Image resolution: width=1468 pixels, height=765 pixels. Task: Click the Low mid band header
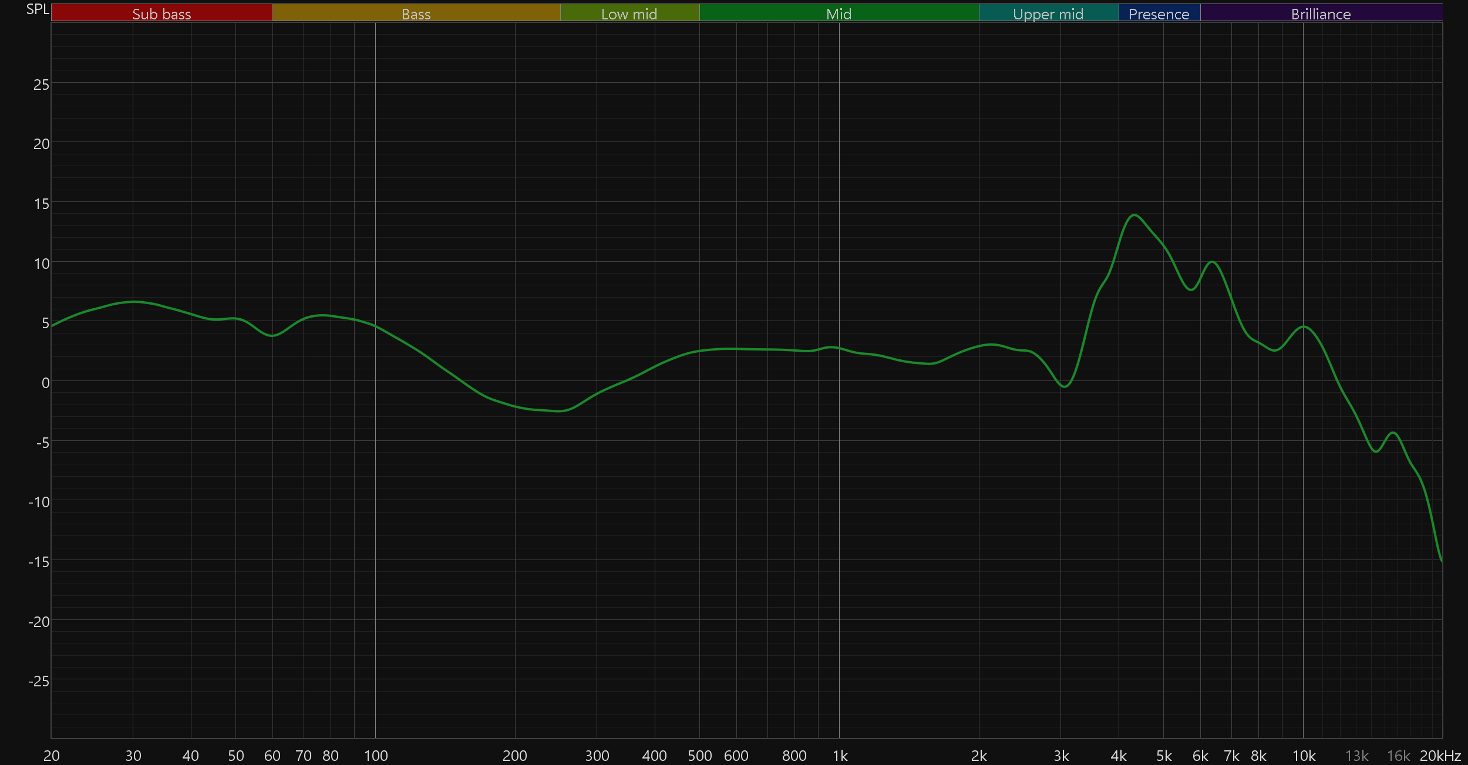629,13
